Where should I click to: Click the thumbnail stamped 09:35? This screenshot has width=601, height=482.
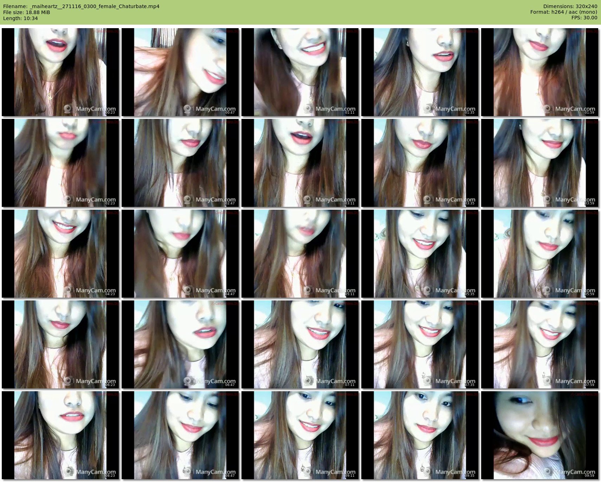(x=420, y=435)
